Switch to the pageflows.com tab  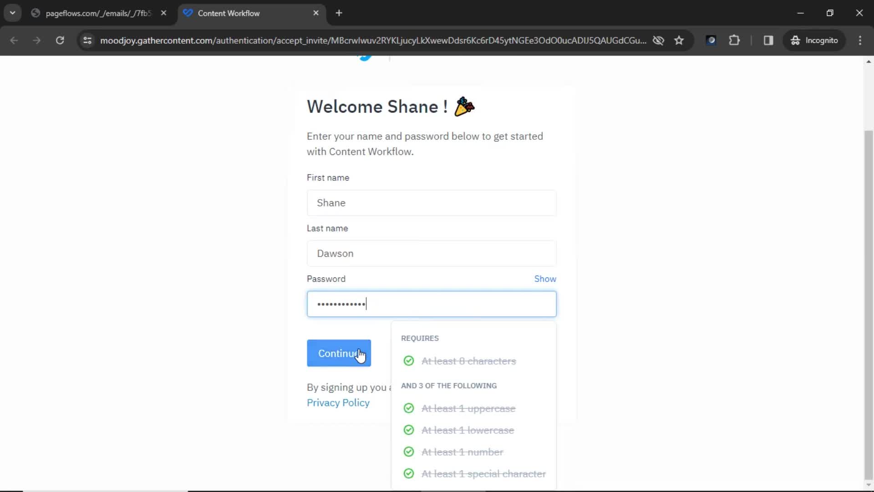point(98,13)
